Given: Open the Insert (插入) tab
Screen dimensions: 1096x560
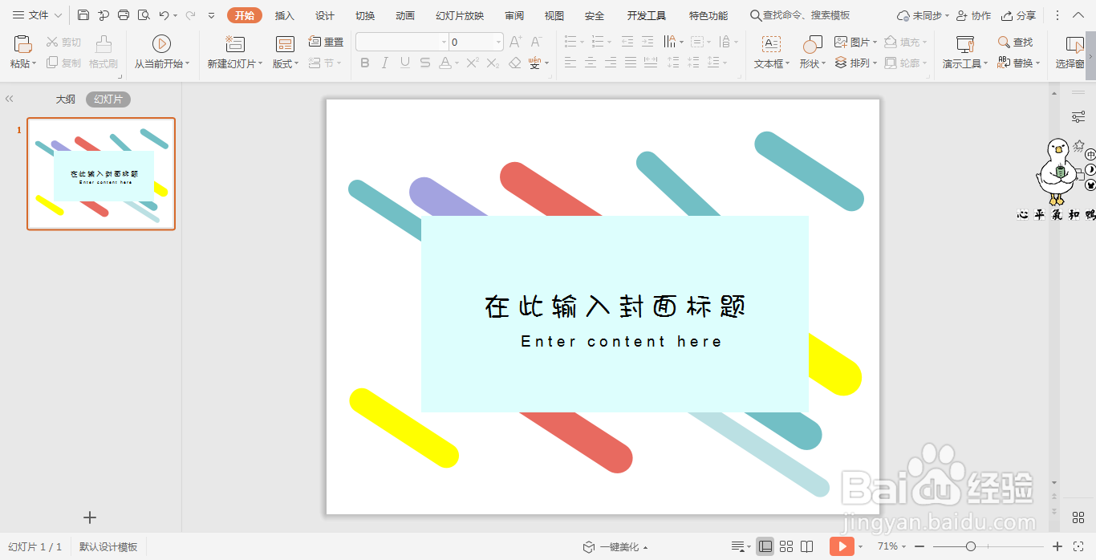Looking at the screenshot, I should coord(284,15).
